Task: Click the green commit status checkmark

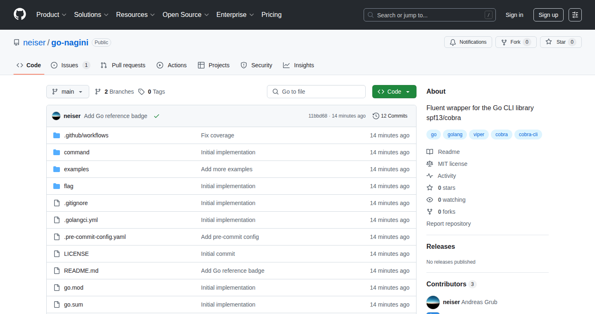Action: [157, 116]
